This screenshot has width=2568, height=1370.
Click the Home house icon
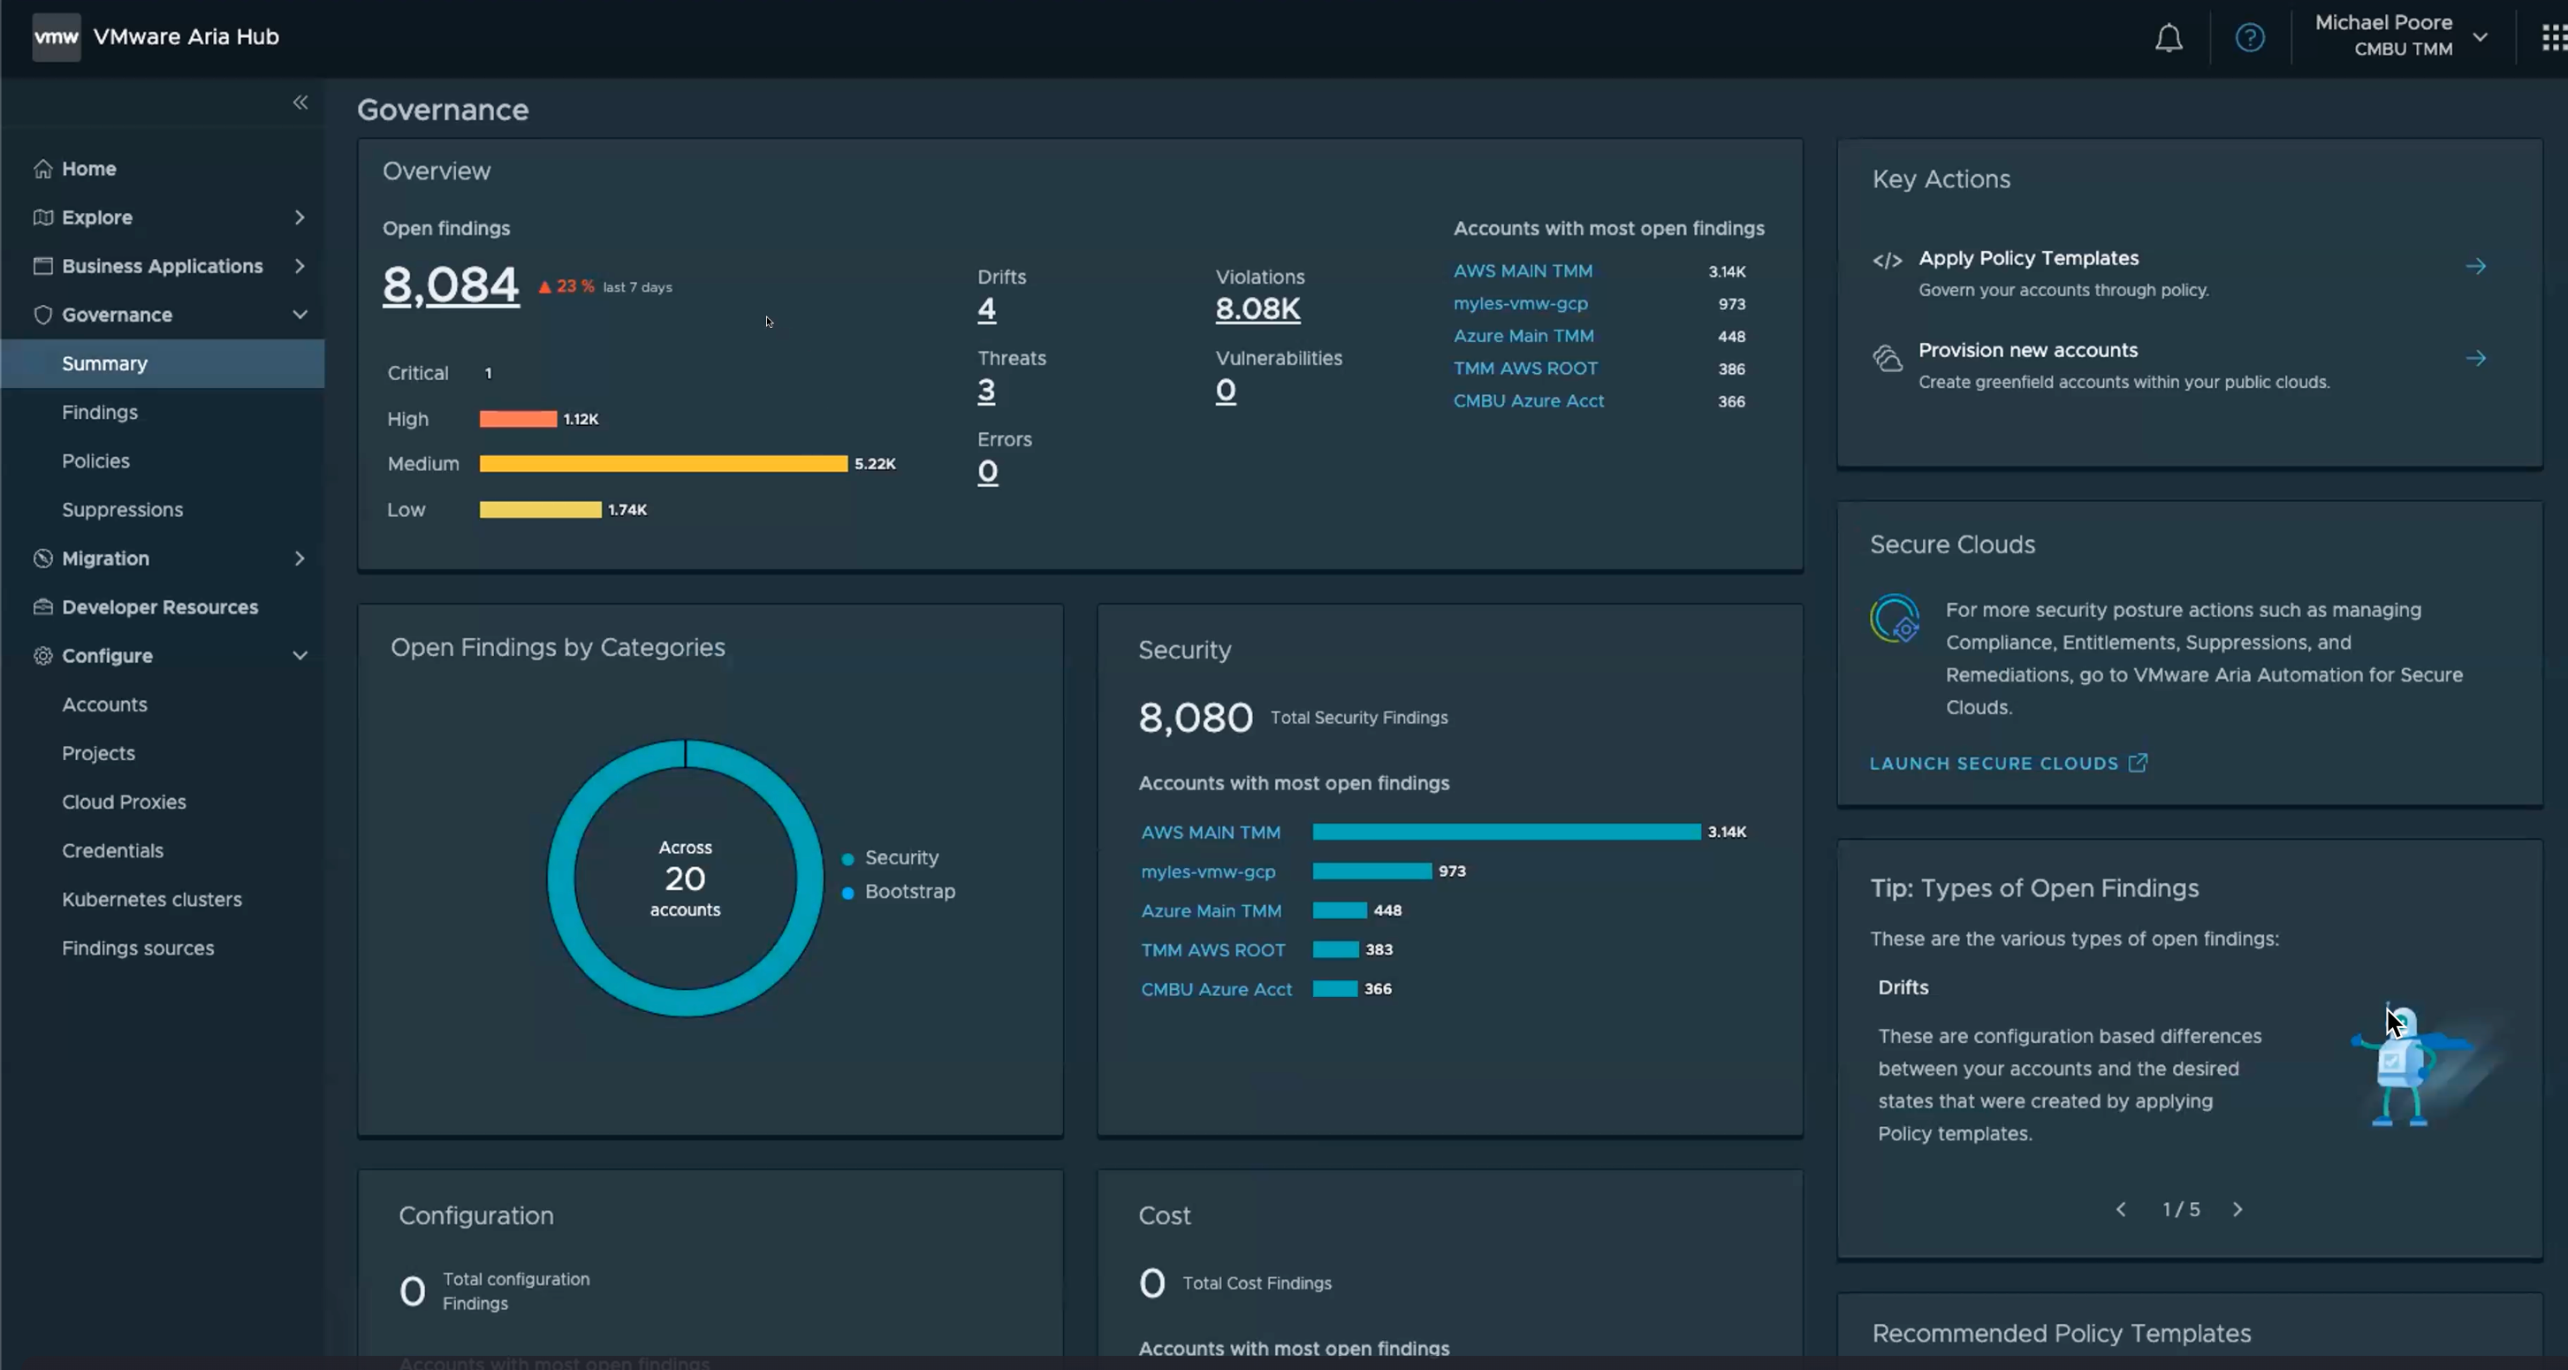[42, 169]
